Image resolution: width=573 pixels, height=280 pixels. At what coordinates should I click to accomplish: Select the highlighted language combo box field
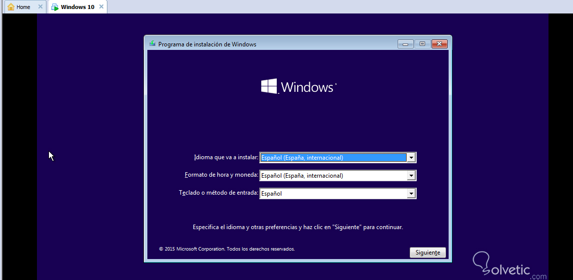(x=338, y=158)
